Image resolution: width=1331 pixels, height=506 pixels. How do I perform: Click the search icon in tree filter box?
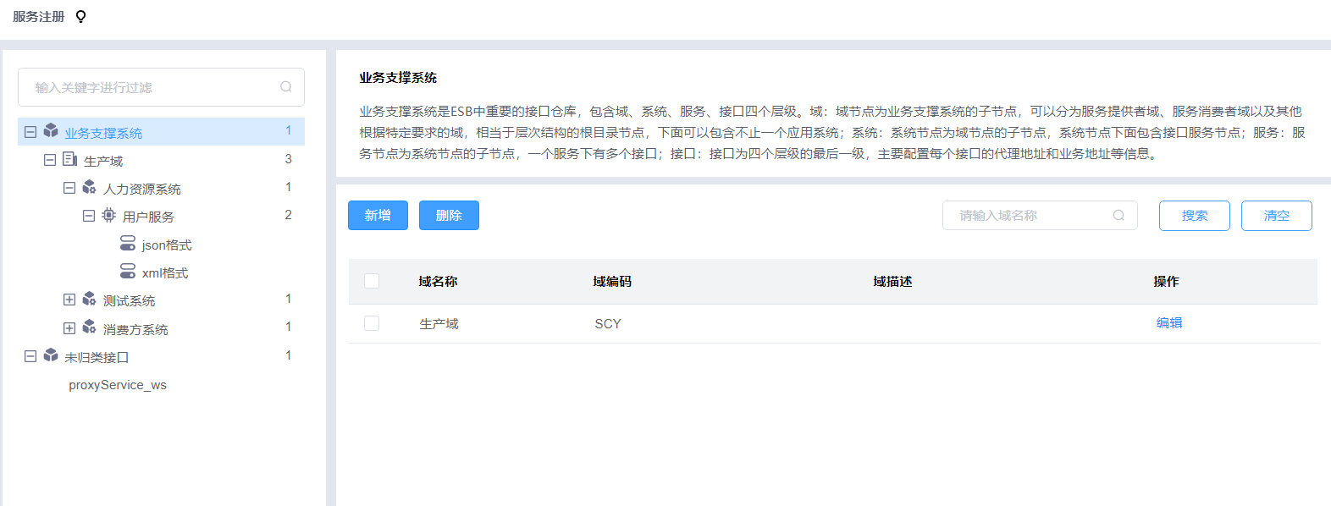tap(286, 87)
